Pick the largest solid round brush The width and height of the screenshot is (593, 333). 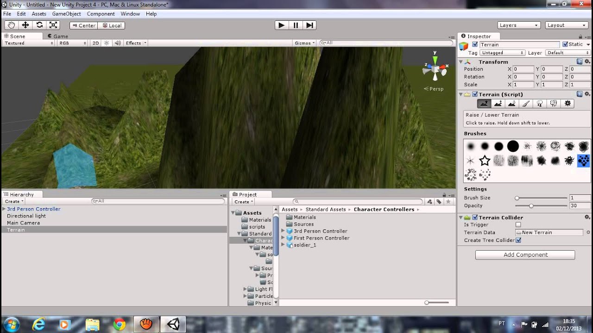(x=513, y=147)
